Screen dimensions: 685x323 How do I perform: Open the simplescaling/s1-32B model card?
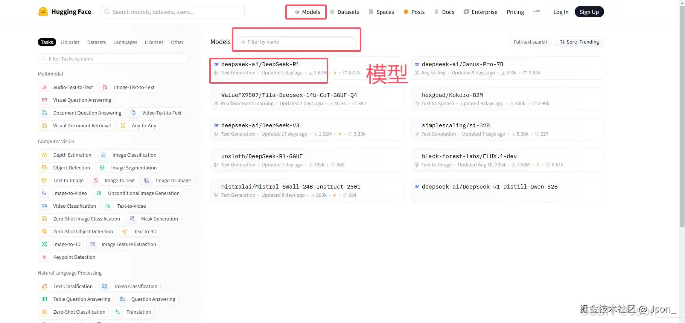pos(507,130)
